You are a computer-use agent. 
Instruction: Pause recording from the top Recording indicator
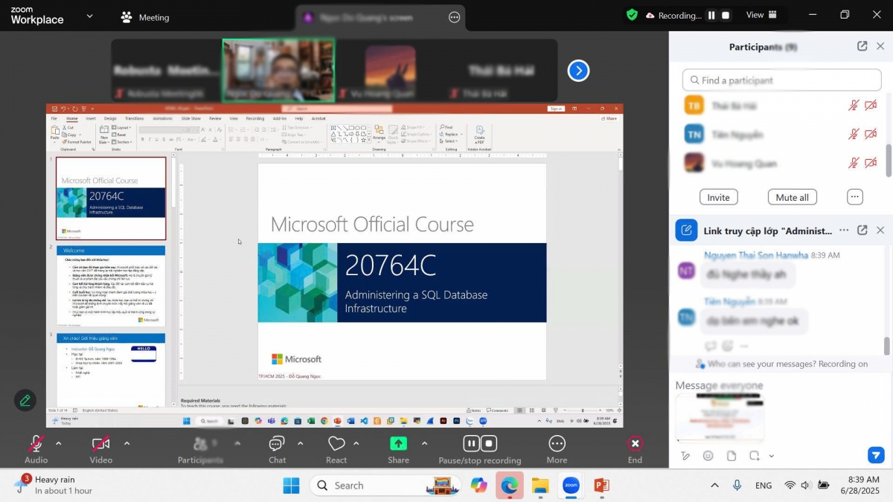click(711, 15)
